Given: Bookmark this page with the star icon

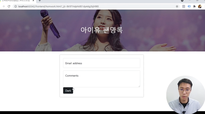Looking at the screenshot, I should coord(177,6).
